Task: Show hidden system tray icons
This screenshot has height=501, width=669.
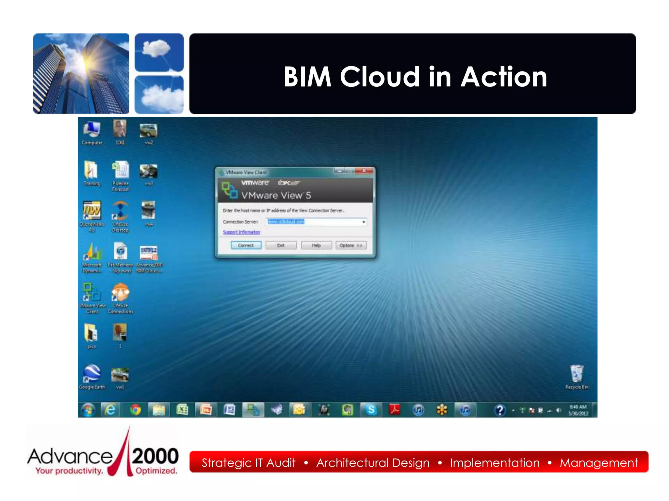Action: click(513, 410)
